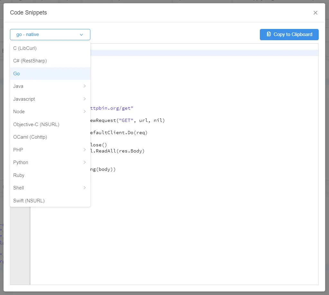The image size is (329, 295).
Task: Click the clipboard icon on the copy button
Action: click(269, 34)
